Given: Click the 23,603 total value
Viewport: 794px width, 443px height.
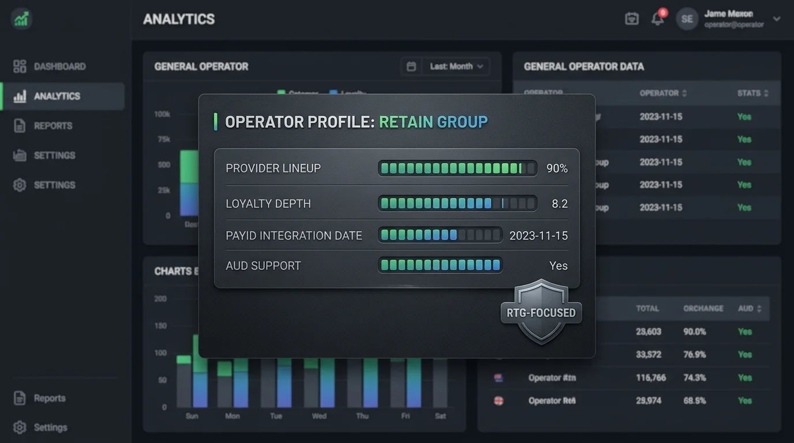Looking at the screenshot, I should click(x=649, y=332).
